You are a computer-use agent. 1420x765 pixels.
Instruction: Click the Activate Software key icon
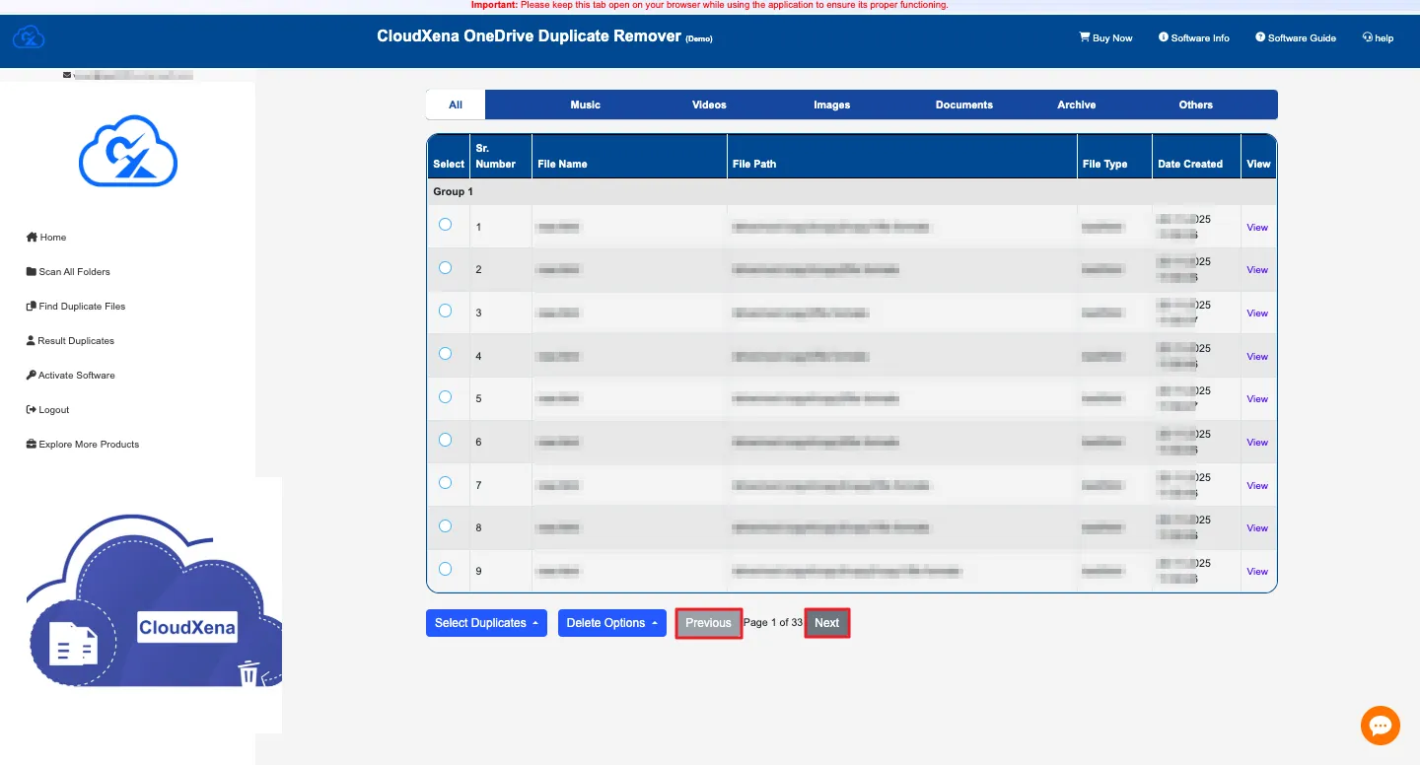(x=32, y=376)
